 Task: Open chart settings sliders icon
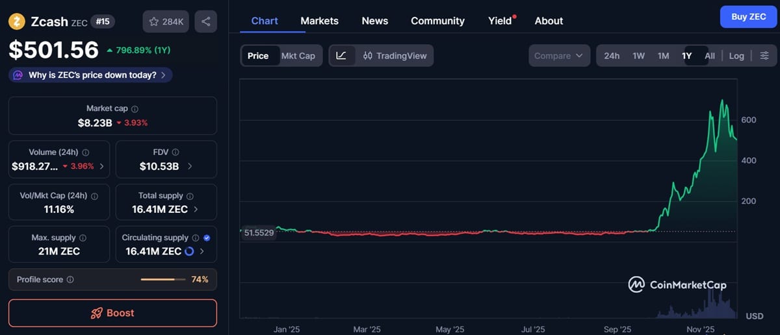pyautogui.click(x=764, y=56)
